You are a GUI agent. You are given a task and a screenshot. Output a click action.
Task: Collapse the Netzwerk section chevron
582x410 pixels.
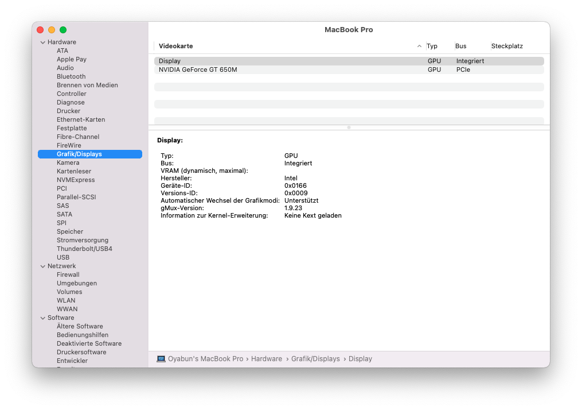pyautogui.click(x=42, y=266)
